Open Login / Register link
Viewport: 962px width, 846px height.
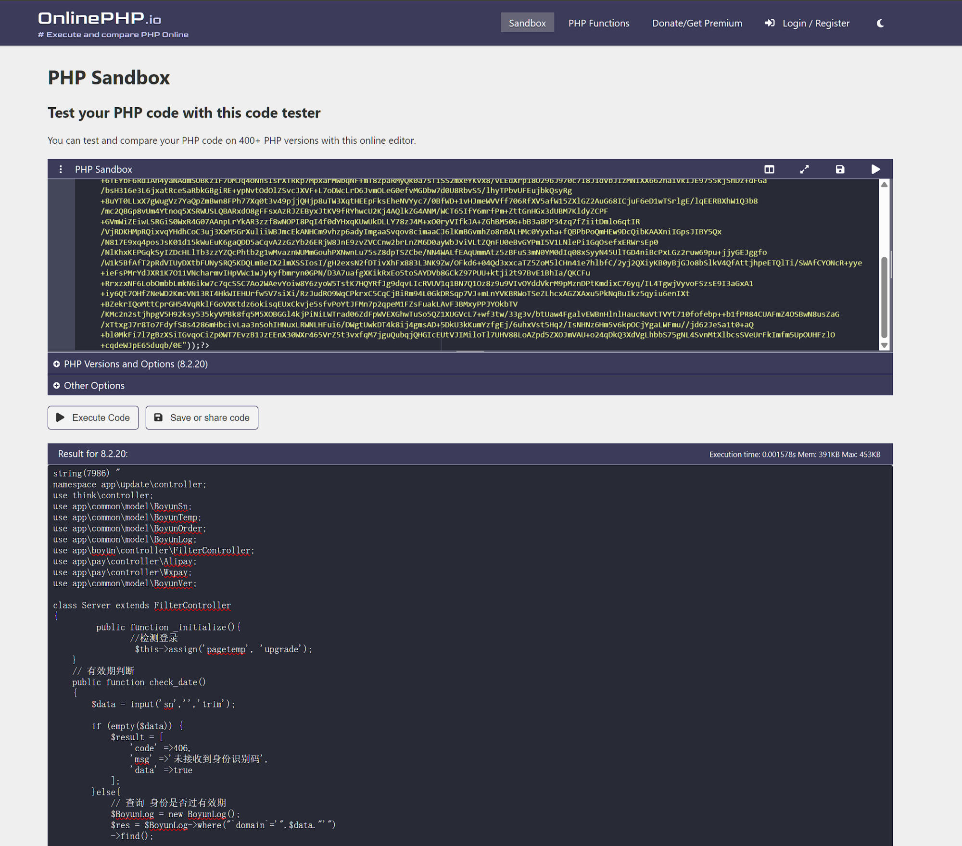[816, 23]
